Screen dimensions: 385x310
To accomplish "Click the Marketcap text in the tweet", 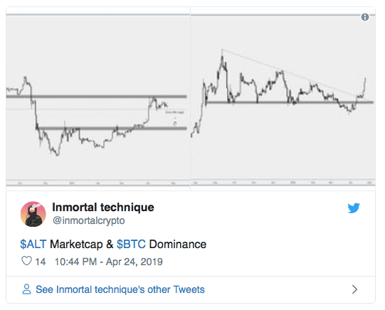I will [76, 245].
